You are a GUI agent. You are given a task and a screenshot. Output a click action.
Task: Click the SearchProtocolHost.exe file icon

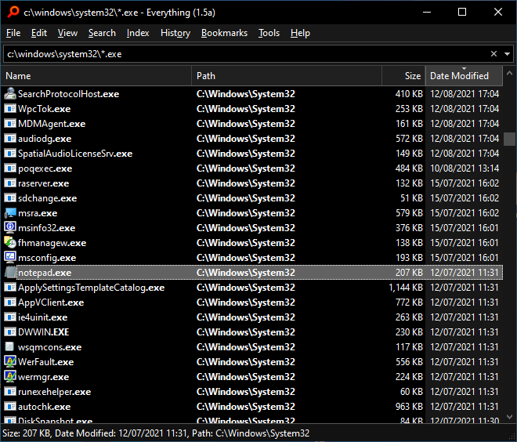[10, 94]
